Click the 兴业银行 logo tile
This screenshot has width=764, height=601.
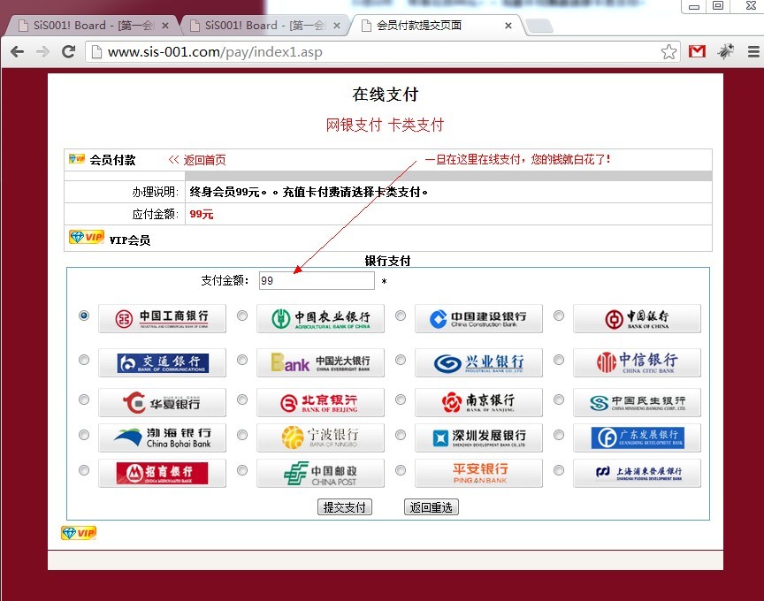(478, 362)
